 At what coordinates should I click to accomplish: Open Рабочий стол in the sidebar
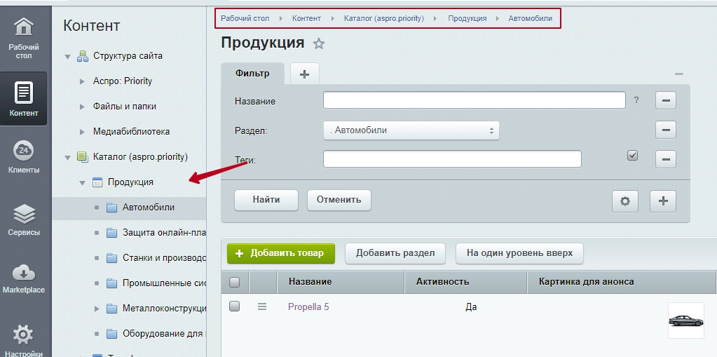click(x=23, y=38)
